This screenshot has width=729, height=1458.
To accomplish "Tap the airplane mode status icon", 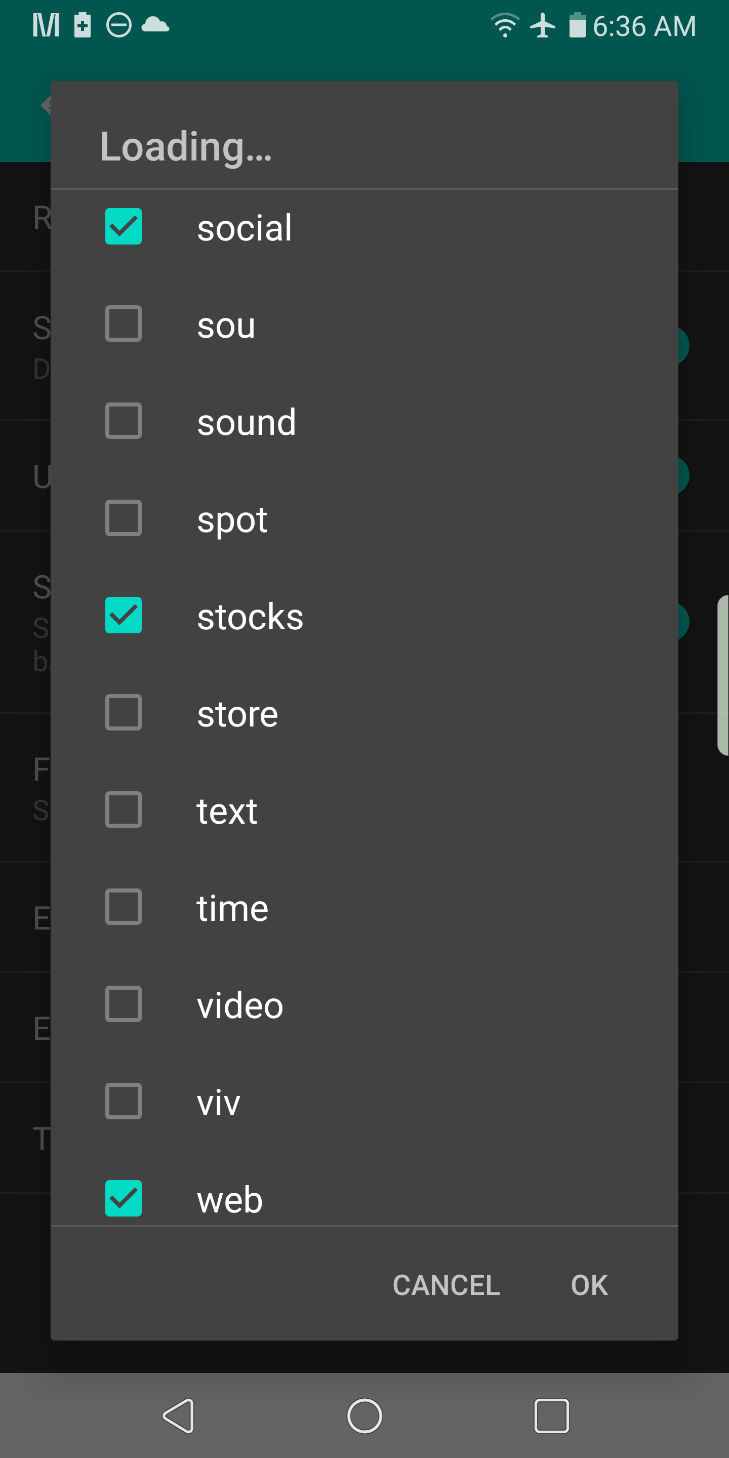I will pyautogui.click(x=542, y=25).
